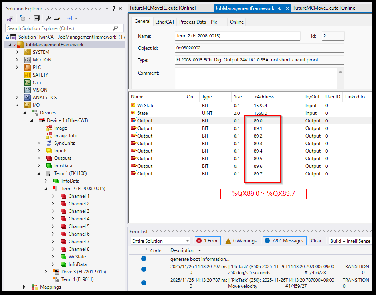
Task: Select the SAFETY node icon in tree
Action: pos(28,75)
